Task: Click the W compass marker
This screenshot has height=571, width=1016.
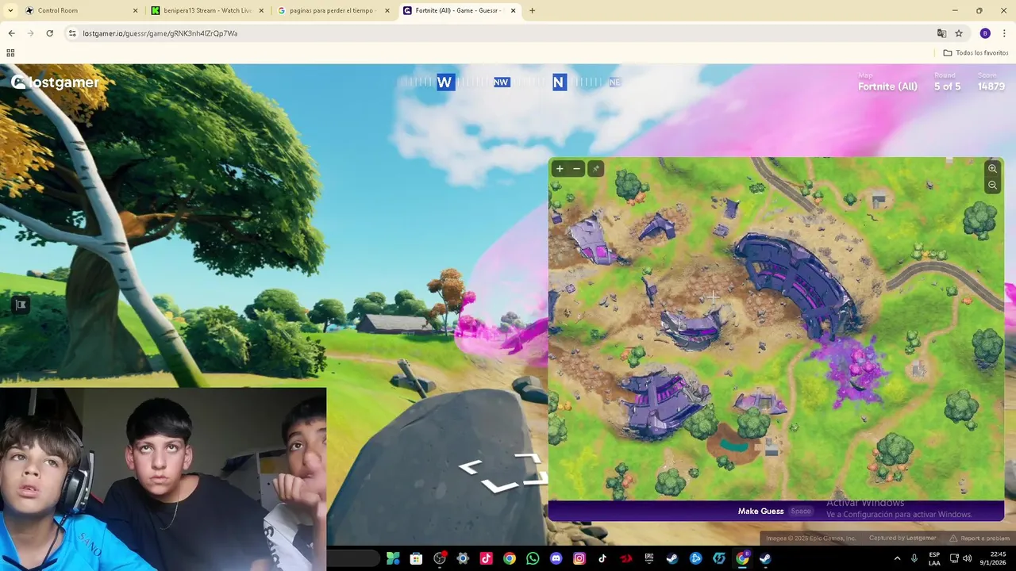Action: tap(444, 82)
